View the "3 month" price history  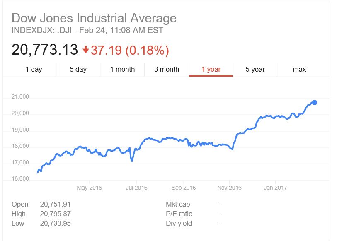coord(167,69)
